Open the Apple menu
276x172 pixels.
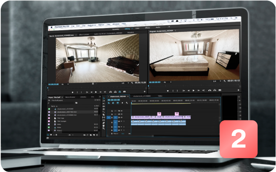pos(52,27)
